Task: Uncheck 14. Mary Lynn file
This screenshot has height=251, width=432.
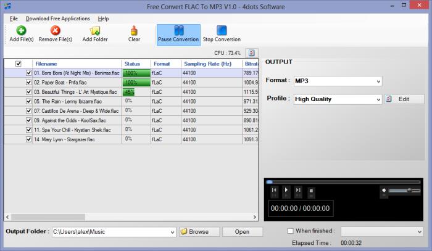Action: click(x=28, y=139)
